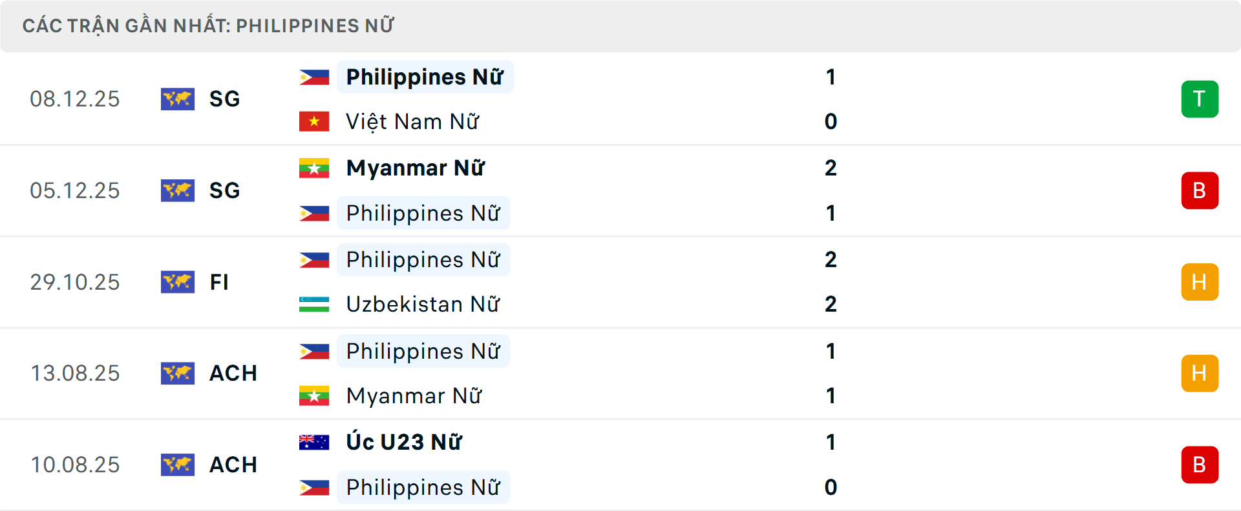Click the Uzbekistan flag icon
1241x511 pixels.
(314, 304)
